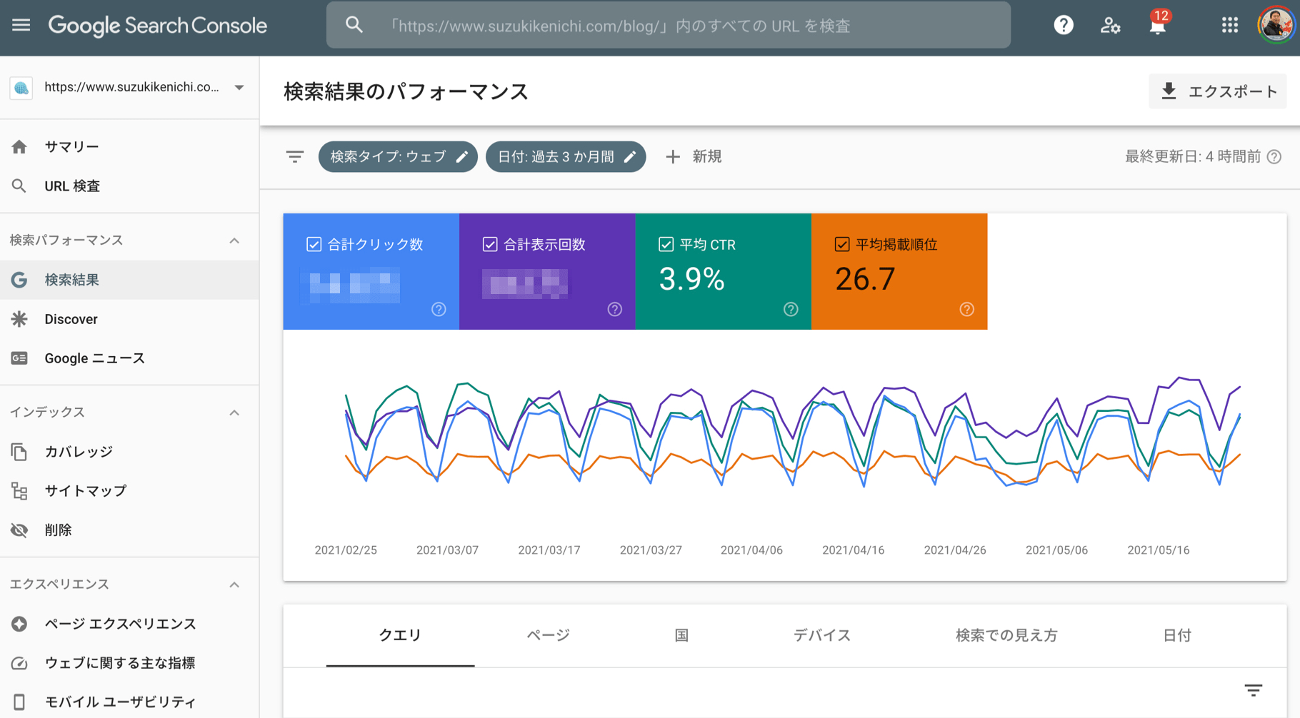The width and height of the screenshot is (1300, 718).
Task: Open the 日付: 過去 3 か月間 filter chip
Action: (566, 157)
